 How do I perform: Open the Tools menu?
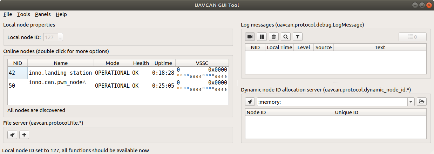tap(23, 14)
